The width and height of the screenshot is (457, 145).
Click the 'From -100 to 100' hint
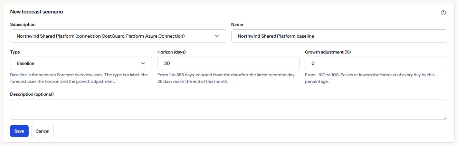pos(370,78)
